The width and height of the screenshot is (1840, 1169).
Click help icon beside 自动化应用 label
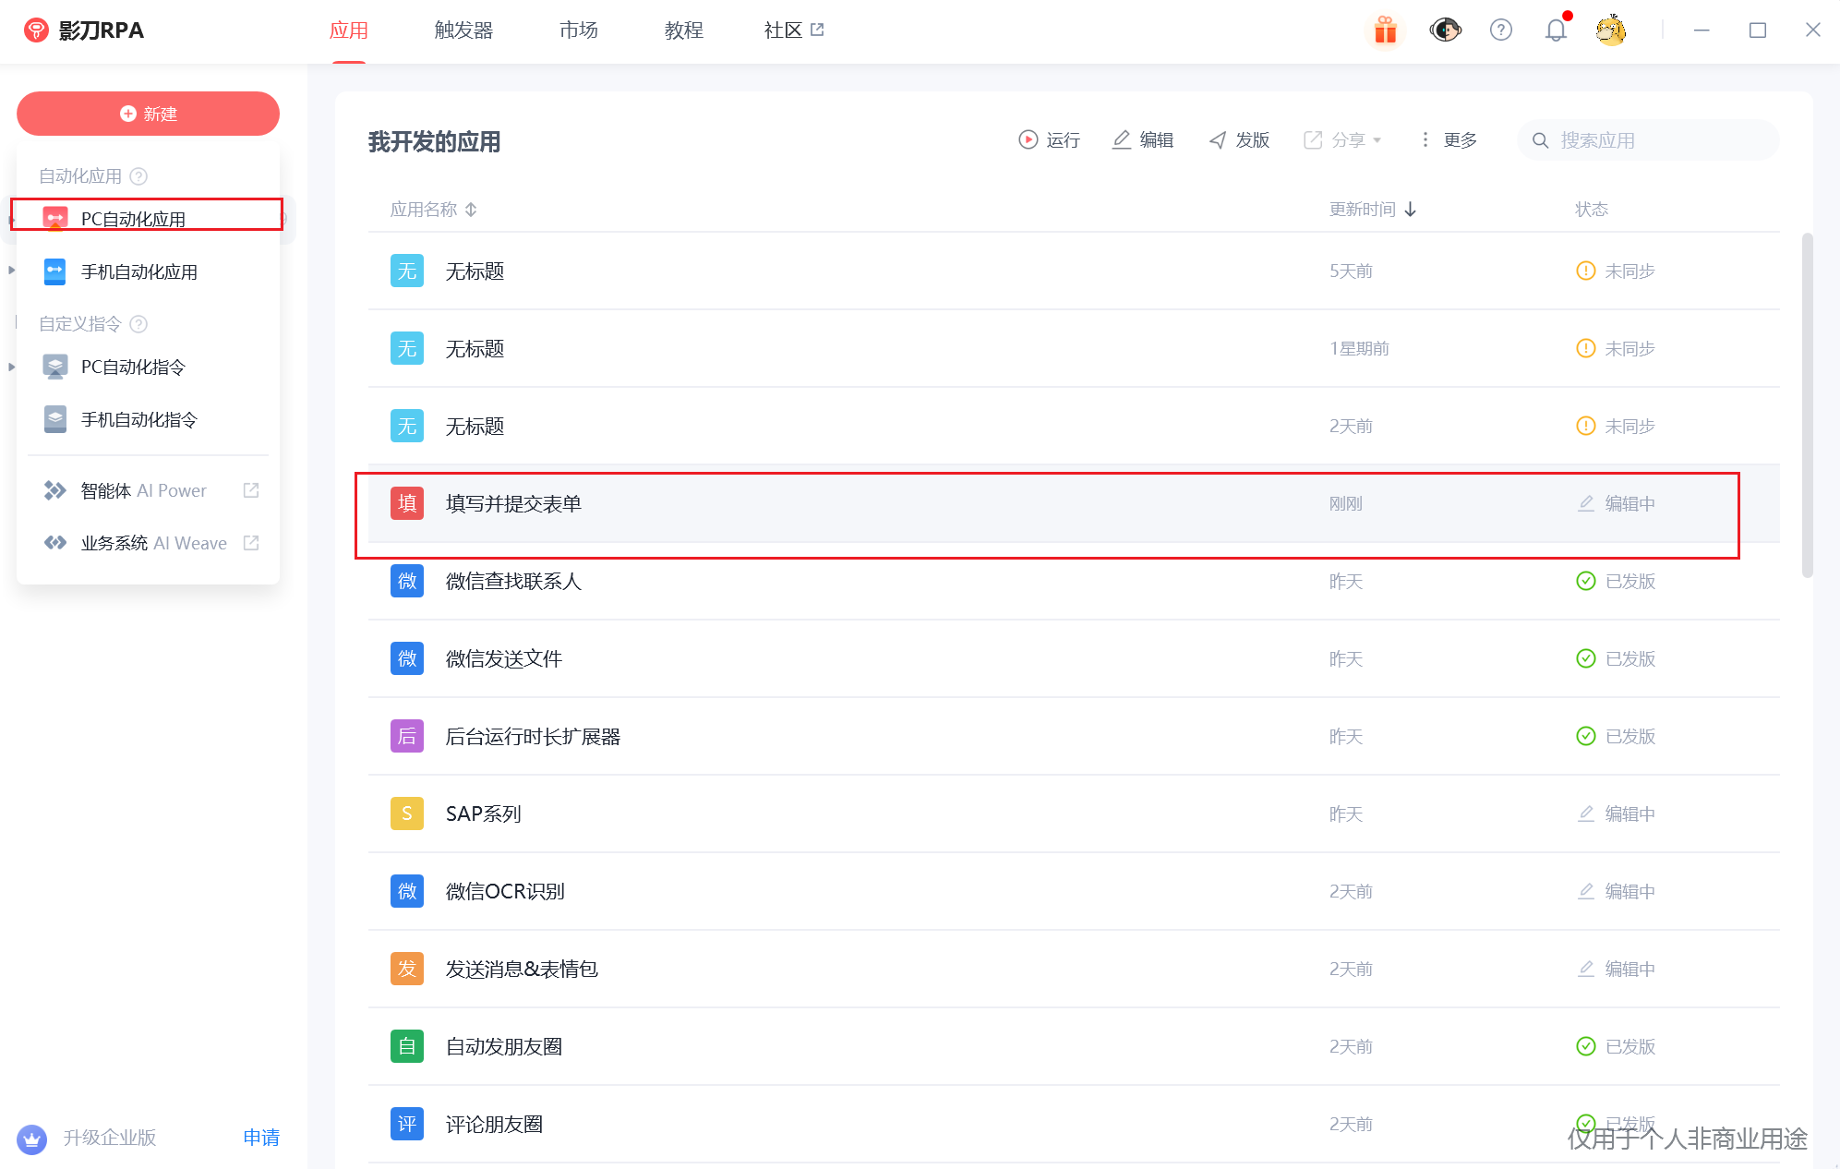click(139, 176)
